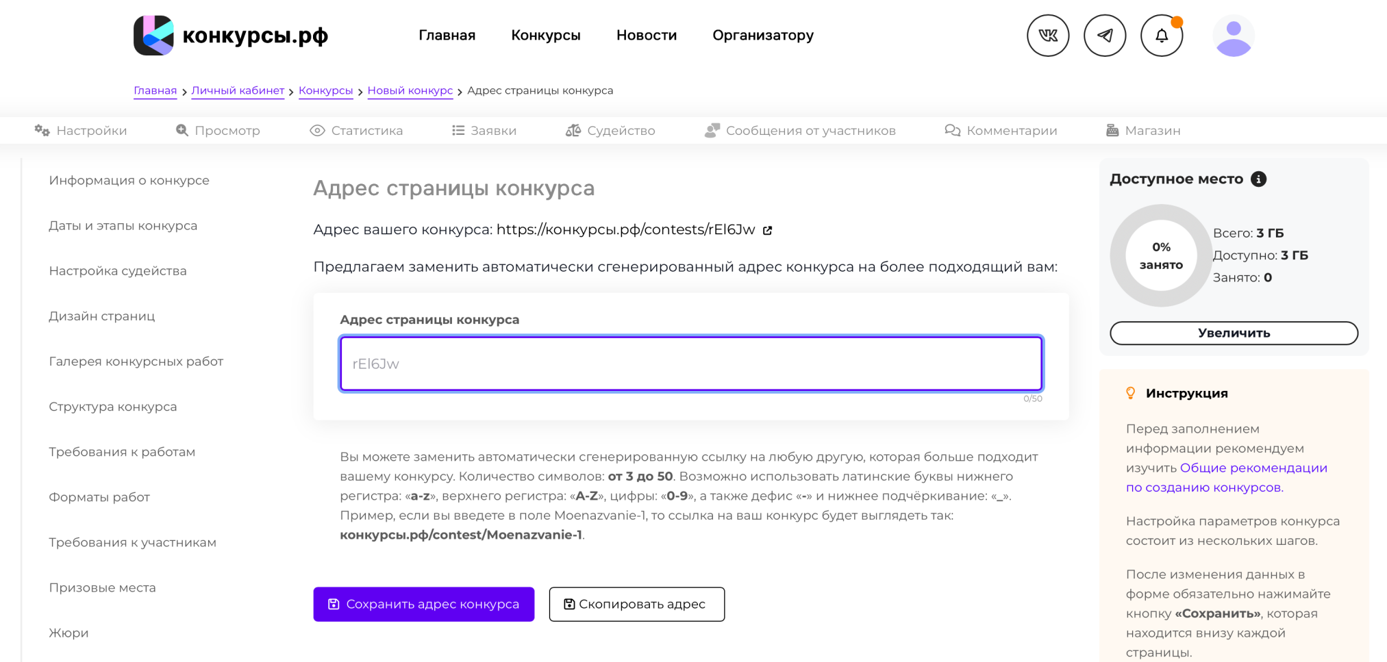The height and width of the screenshot is (662, 1387).
Task: Open notifications bell icon
Action: coord(1161,36)
